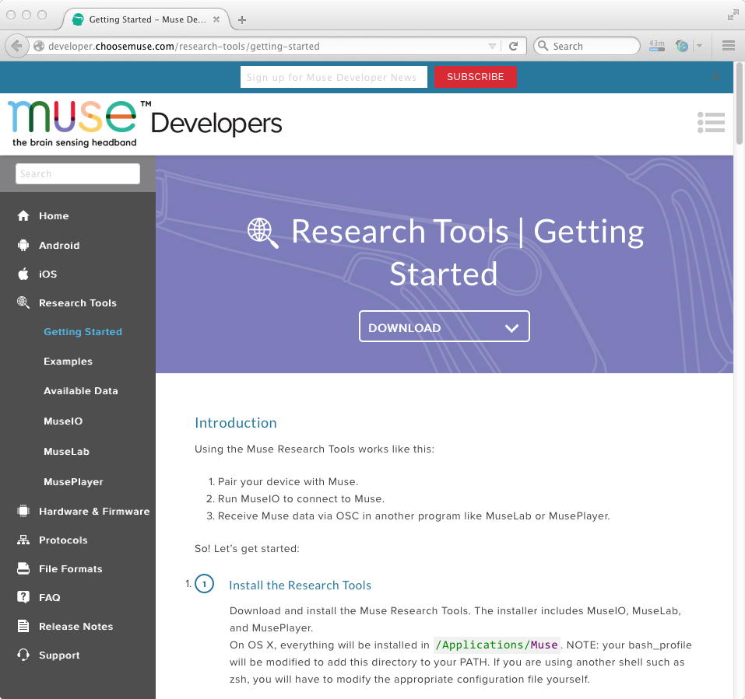This screenshot has width=745, height=699.
Task: Click the /Applications/Muse code text
Action: click(497, 645)
